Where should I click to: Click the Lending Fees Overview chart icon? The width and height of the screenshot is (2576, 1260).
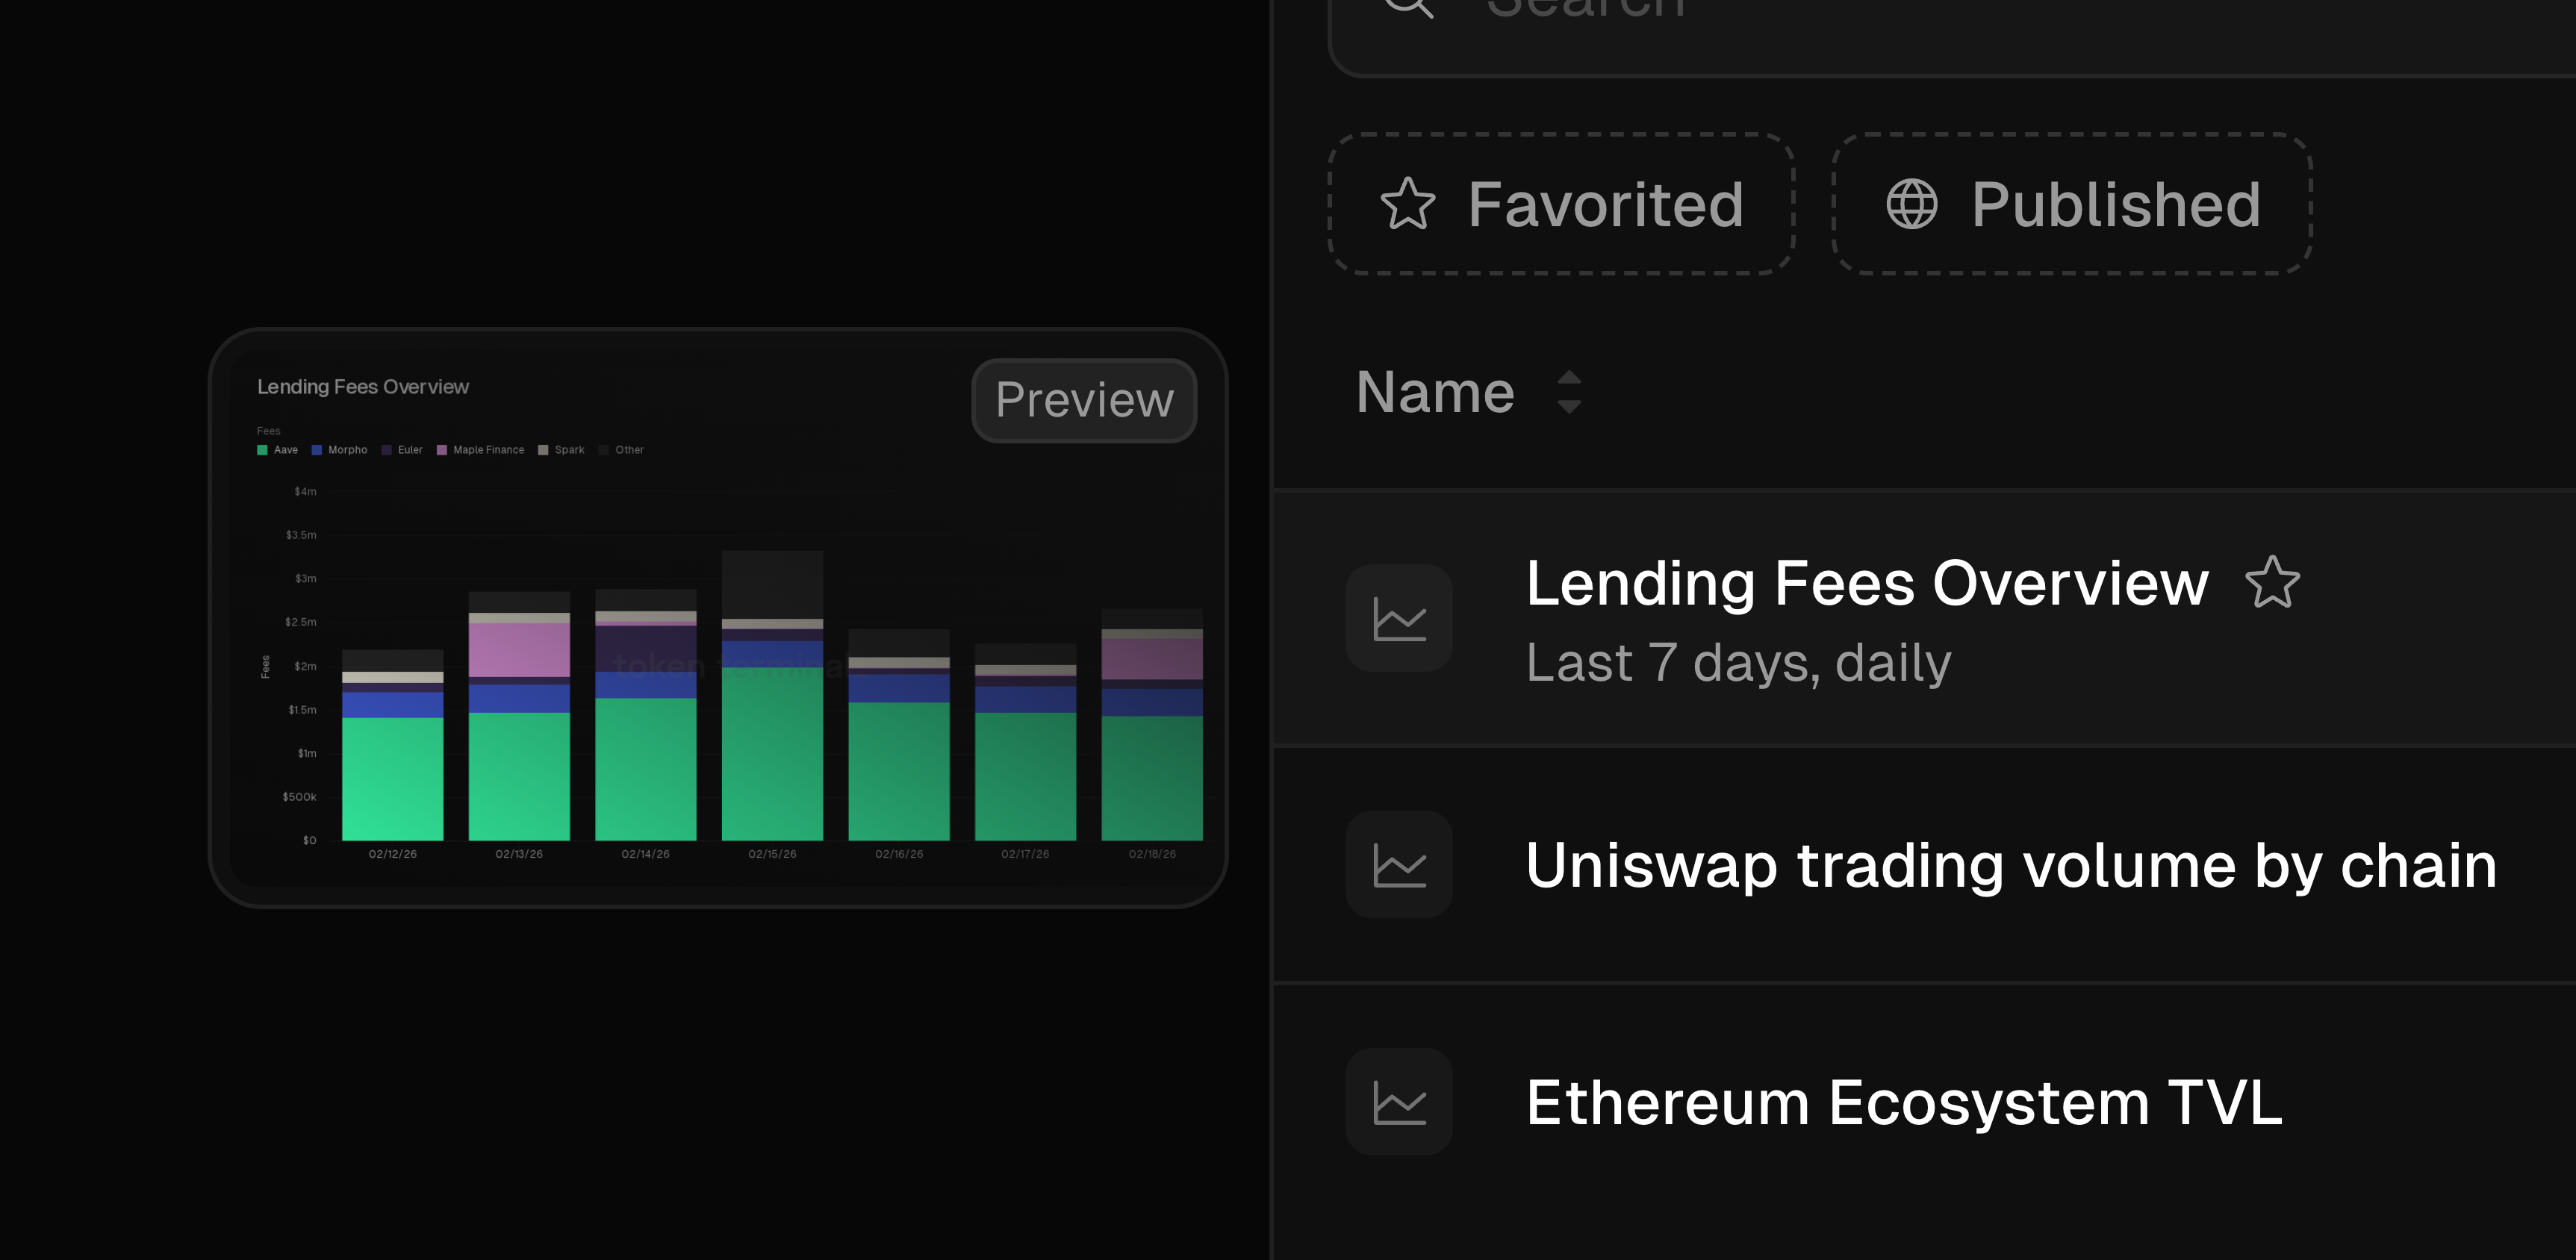coord(1398,618)
